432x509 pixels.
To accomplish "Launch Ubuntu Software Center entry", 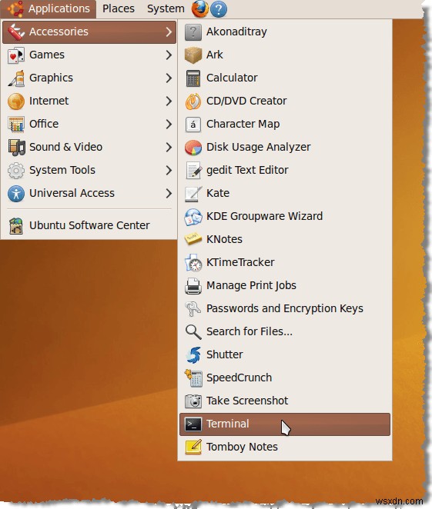I will [89, 225].
